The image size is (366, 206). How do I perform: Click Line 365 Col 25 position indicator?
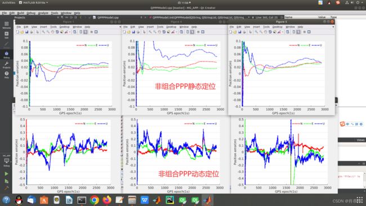point(266,17)
